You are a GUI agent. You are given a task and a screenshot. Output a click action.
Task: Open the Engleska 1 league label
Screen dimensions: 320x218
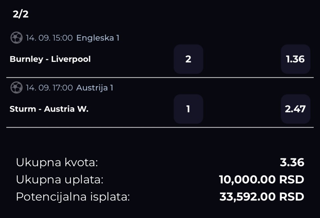pos(98,38)
